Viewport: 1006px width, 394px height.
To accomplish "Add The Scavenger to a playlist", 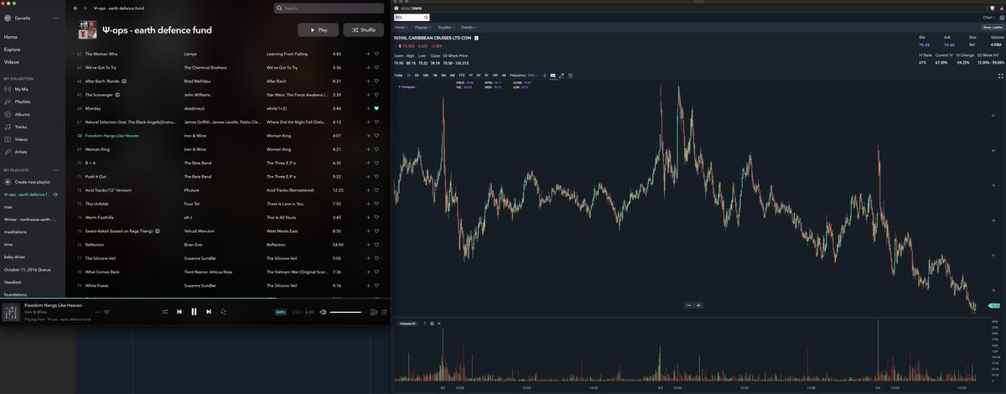I will tap(367, 95).
